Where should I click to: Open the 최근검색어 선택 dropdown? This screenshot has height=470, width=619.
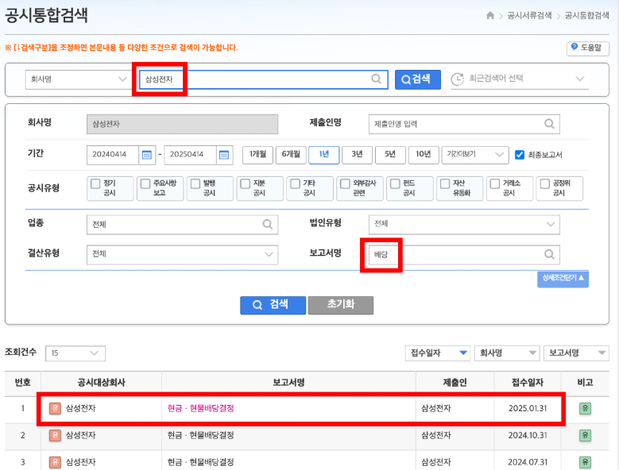coord(520,79)
